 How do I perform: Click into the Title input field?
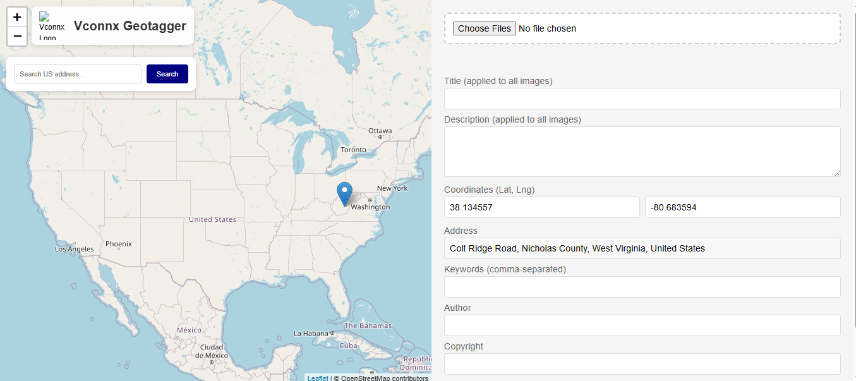(642, 99)
